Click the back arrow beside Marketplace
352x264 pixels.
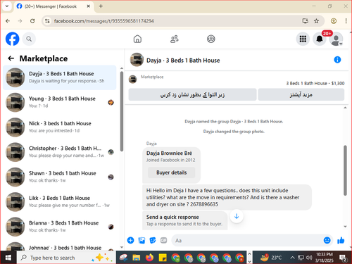click(x=11, y=58)
